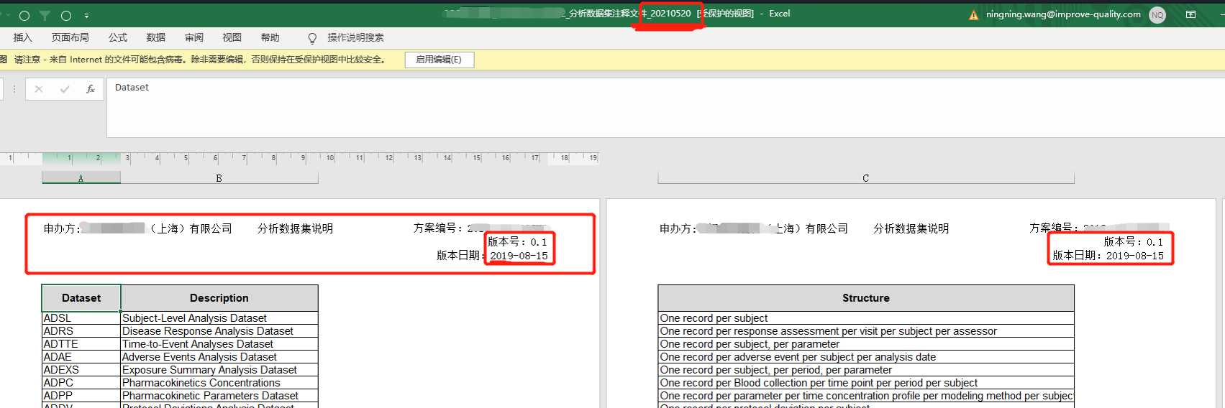Image resolution: width=1225 pixels, height=408 pixels.
Task: Click the Ribbon Display Options icon
Action: tap(1191, 14)
